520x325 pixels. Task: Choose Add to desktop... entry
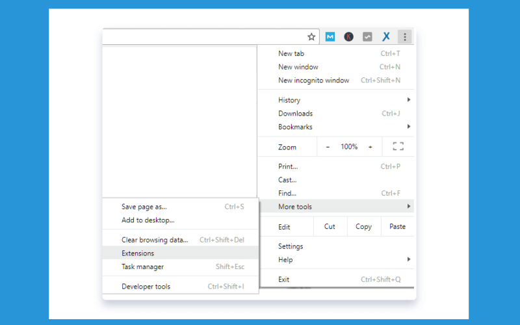pos(181,220)
